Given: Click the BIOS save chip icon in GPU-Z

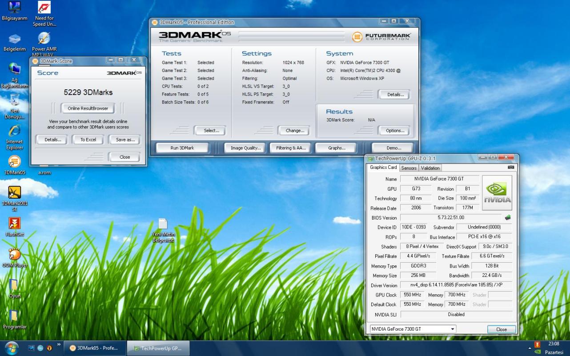Looking at the screenshot, I should click(x=508, y=217).
